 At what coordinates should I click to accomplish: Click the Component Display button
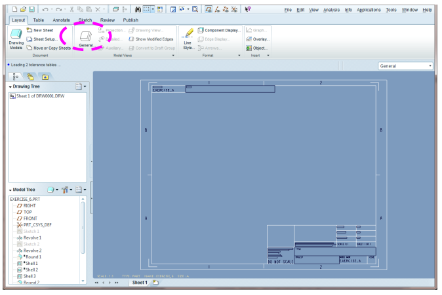(x=219, y=31)
